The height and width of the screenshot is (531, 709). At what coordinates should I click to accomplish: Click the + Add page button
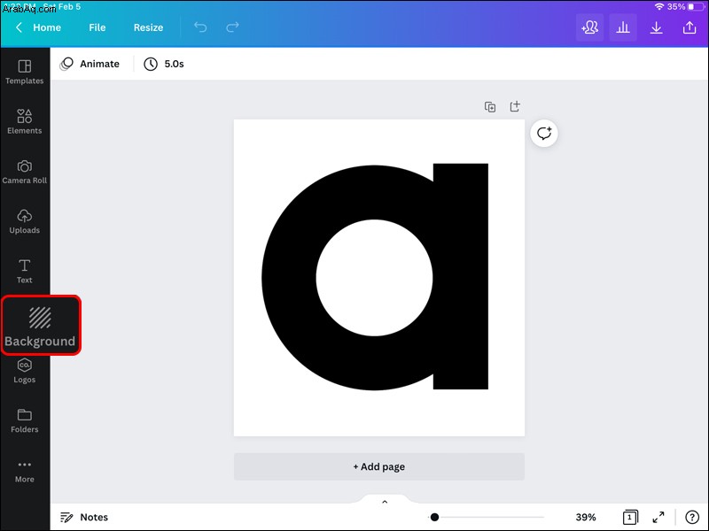click(x=379, y=466)
